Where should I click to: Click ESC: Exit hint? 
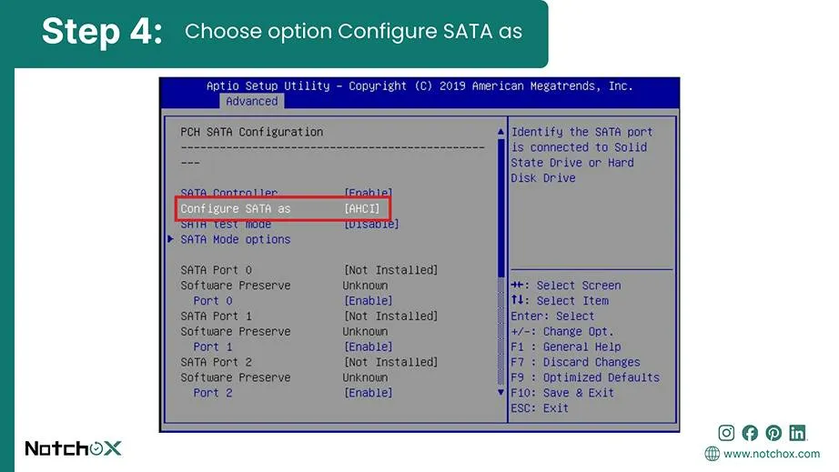[x=540, y=408]
